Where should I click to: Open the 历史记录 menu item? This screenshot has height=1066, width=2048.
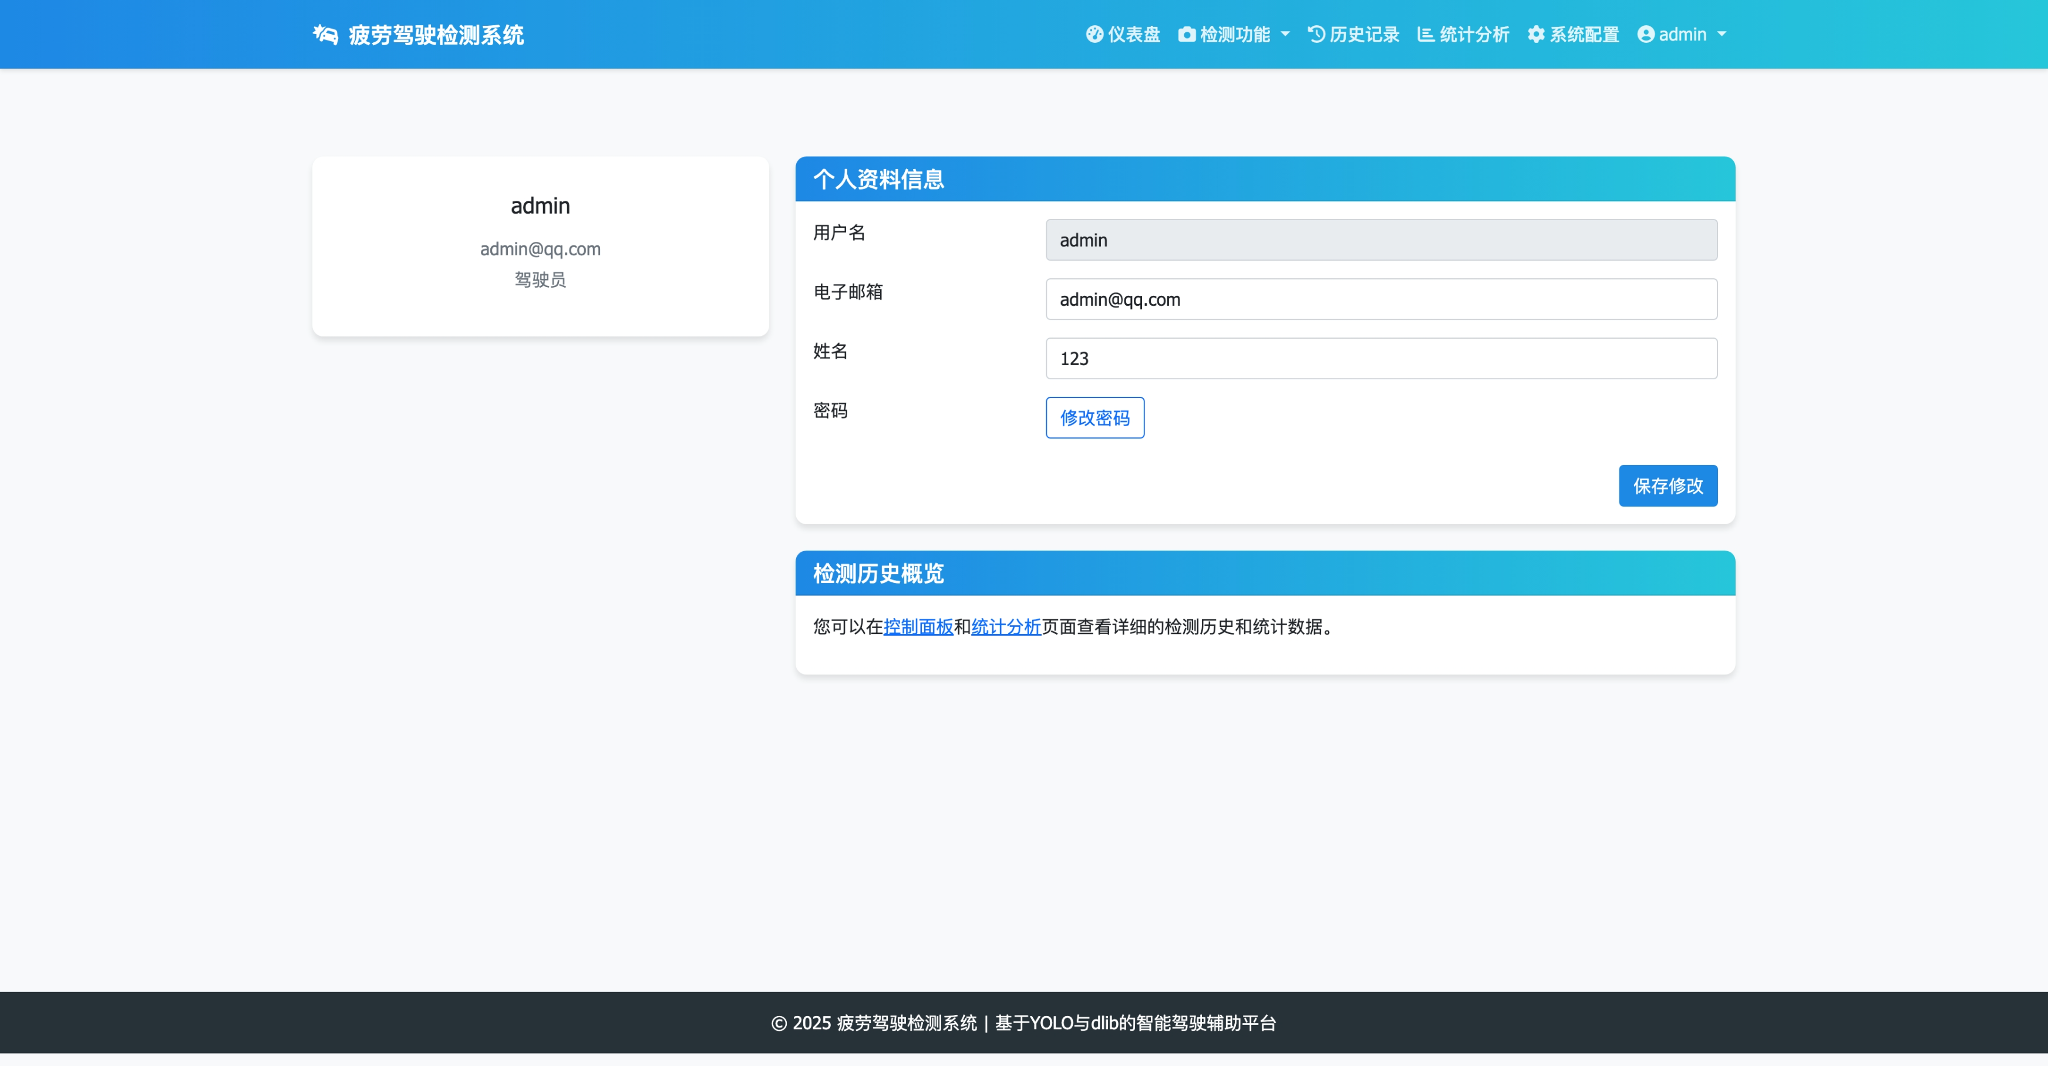click(1365, 34)
